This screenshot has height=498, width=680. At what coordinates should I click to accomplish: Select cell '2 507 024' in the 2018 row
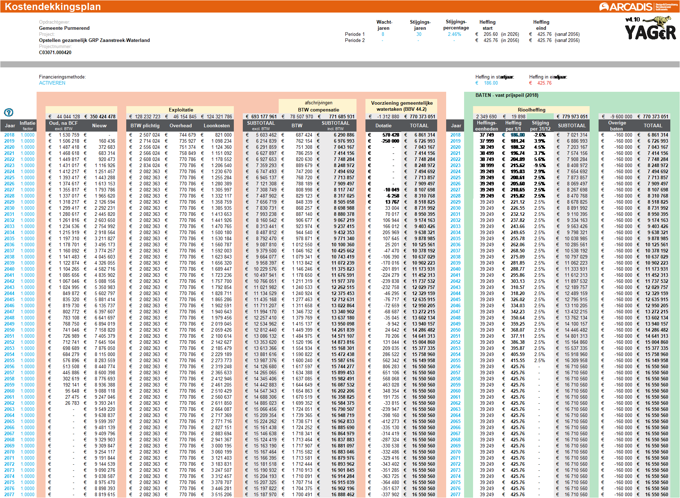click(150, 135)
